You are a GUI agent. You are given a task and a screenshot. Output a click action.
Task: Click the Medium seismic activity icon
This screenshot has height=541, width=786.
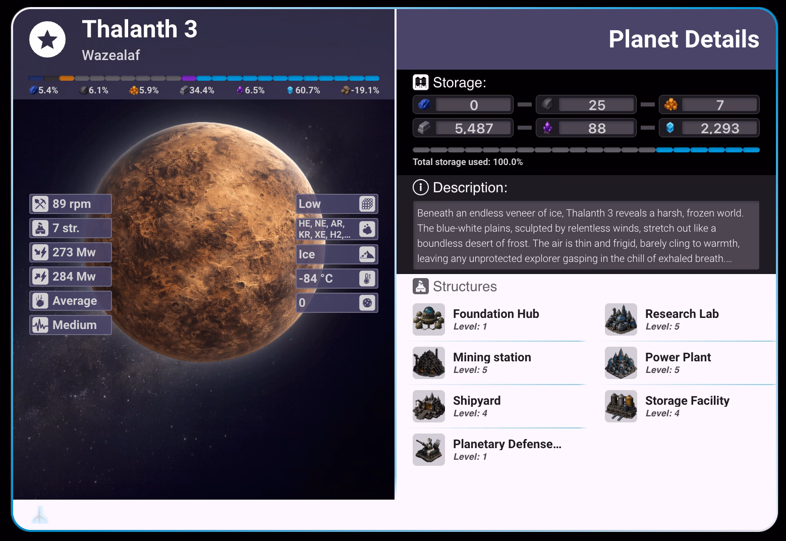40,325
